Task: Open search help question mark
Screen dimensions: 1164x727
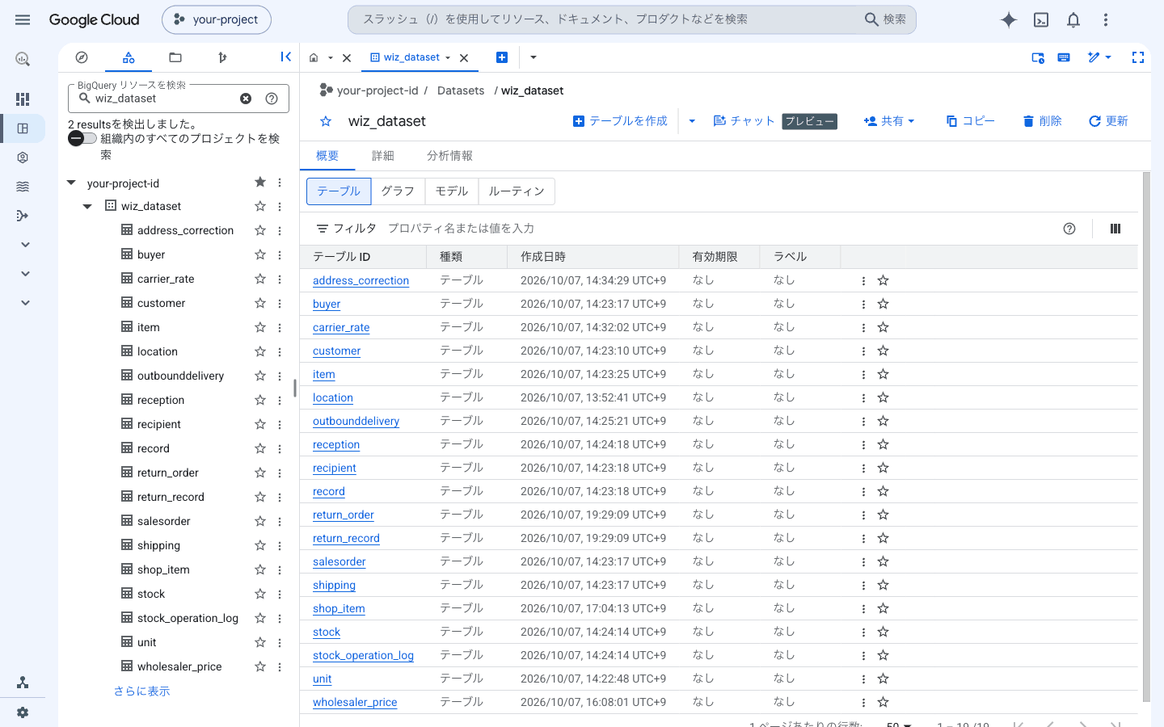Action: click(x=272, y=99)
